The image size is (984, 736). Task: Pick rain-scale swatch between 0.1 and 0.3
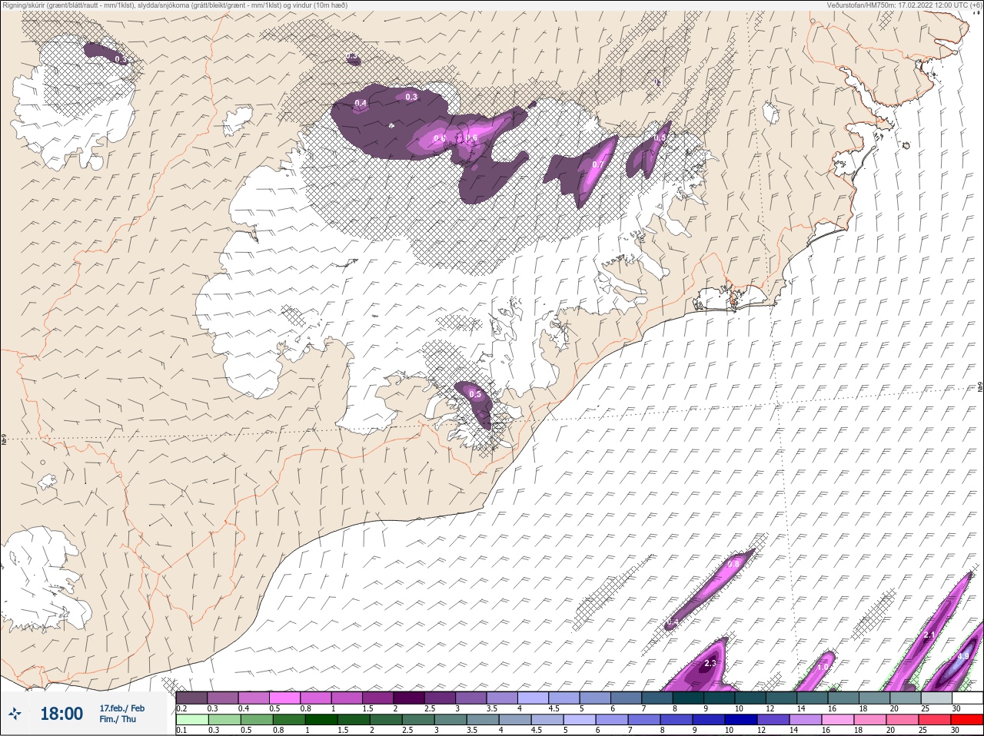192,720
